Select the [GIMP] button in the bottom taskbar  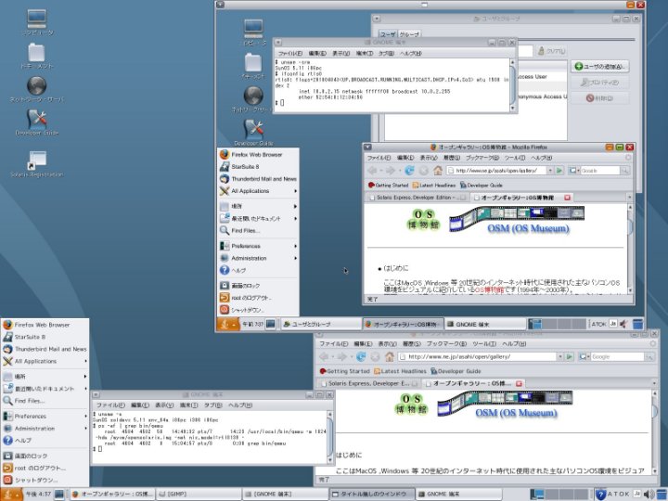198,495
